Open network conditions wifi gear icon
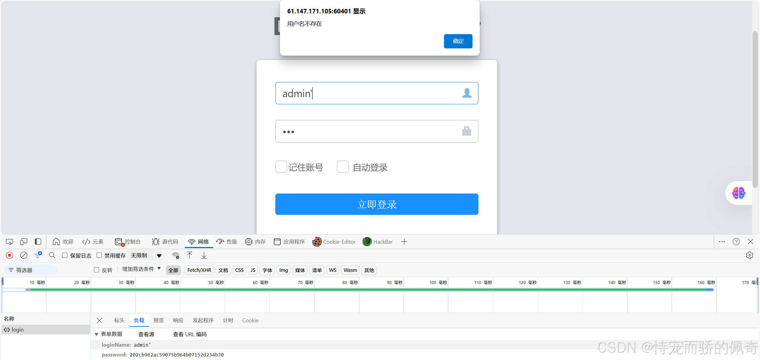Viewport: 760px width, 360px height. [x=176, y=255]
